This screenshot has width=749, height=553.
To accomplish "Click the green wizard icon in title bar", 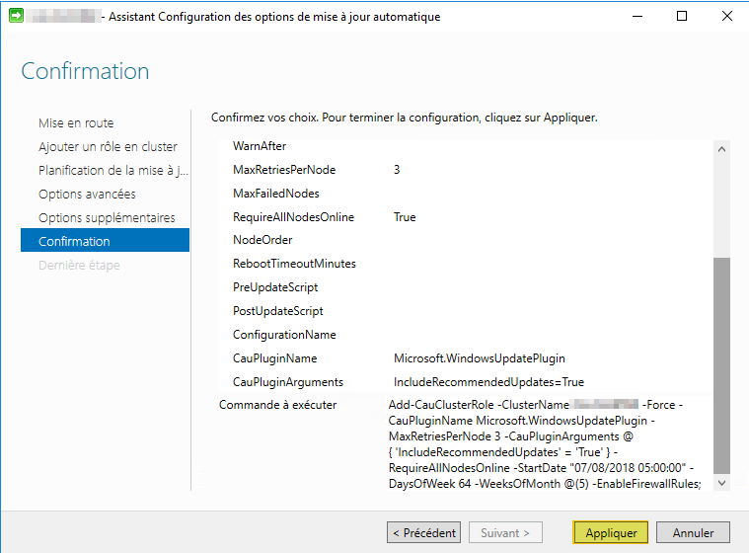I will (x=15, y=17).
